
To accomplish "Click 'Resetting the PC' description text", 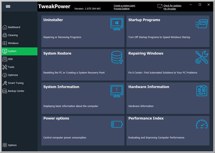I will click(74, 73).
